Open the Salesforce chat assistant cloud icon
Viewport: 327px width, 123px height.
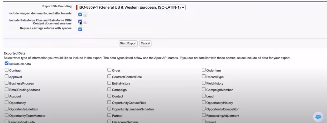(x=318, y=117)
